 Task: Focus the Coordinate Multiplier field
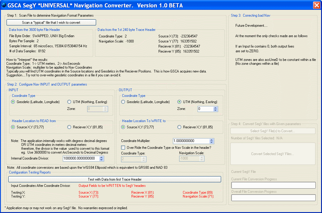(191, 141)
